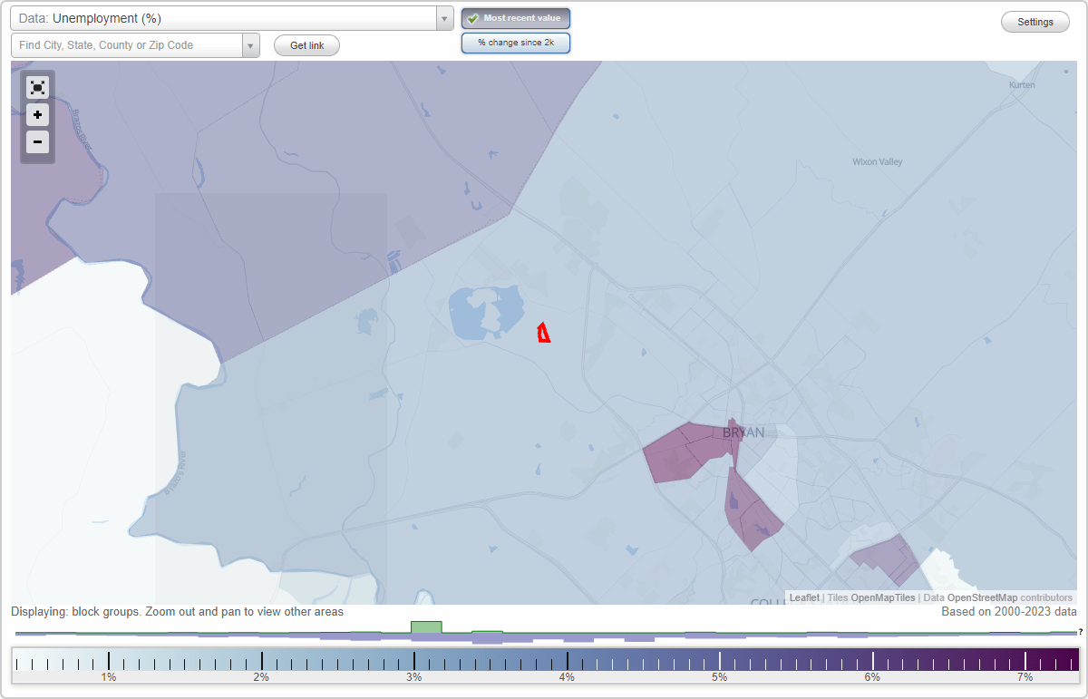Screen dimensions: 1088x699
Task: Click the Get link button
Action: click(x=306, y=45)
